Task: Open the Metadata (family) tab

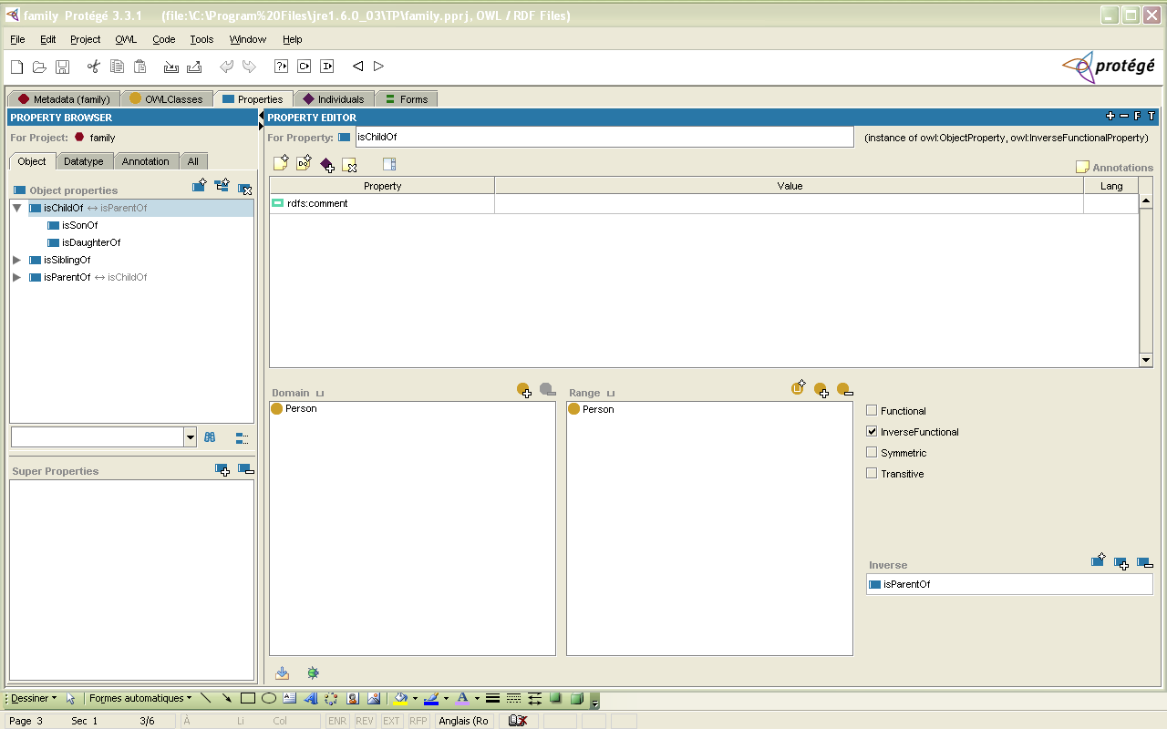Action: (x=64, y=98)
